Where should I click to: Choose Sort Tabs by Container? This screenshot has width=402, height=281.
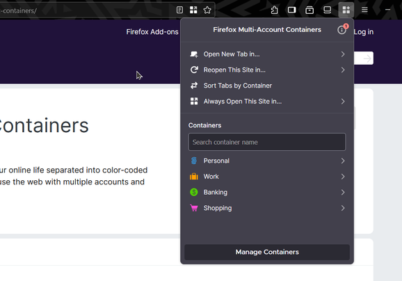point(267,86)
